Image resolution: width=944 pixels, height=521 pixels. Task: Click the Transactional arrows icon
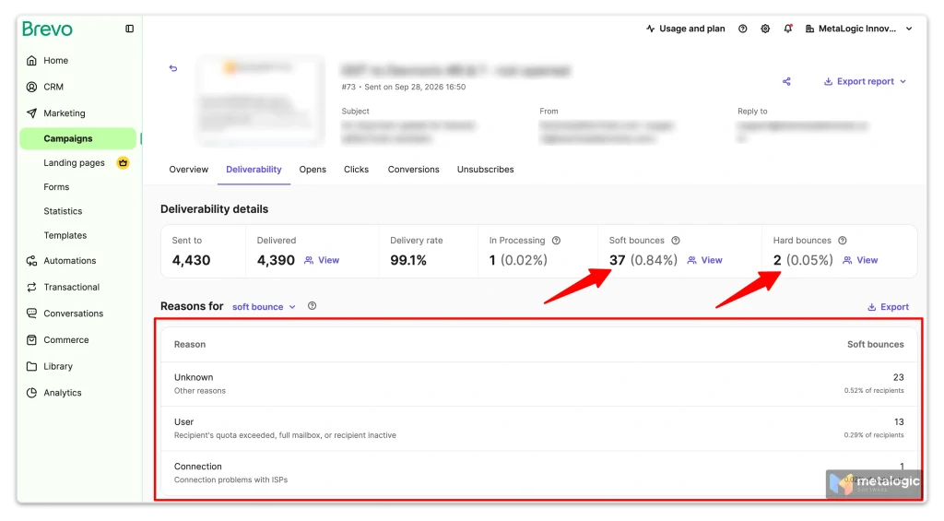(31, 288)
